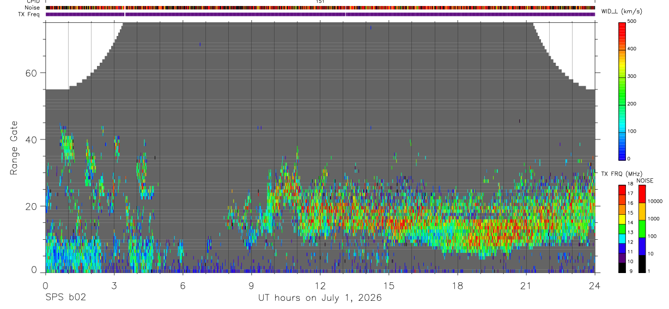Click the 10000 value in NOISE legend
The height and width of the screenshot is (309, 669).
(x=655, y=201)
